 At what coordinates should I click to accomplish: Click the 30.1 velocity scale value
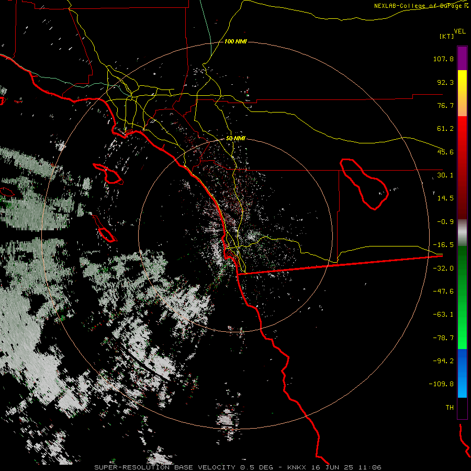[445, 175]
